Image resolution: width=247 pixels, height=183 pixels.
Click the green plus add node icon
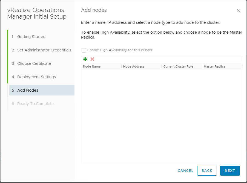85,59
